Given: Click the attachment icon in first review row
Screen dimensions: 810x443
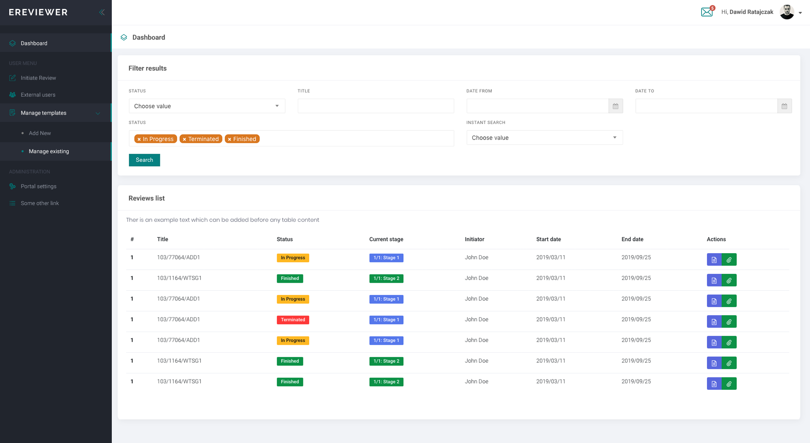Looking at the screenshot, I should pyautogui.click(x=729, y=260).
